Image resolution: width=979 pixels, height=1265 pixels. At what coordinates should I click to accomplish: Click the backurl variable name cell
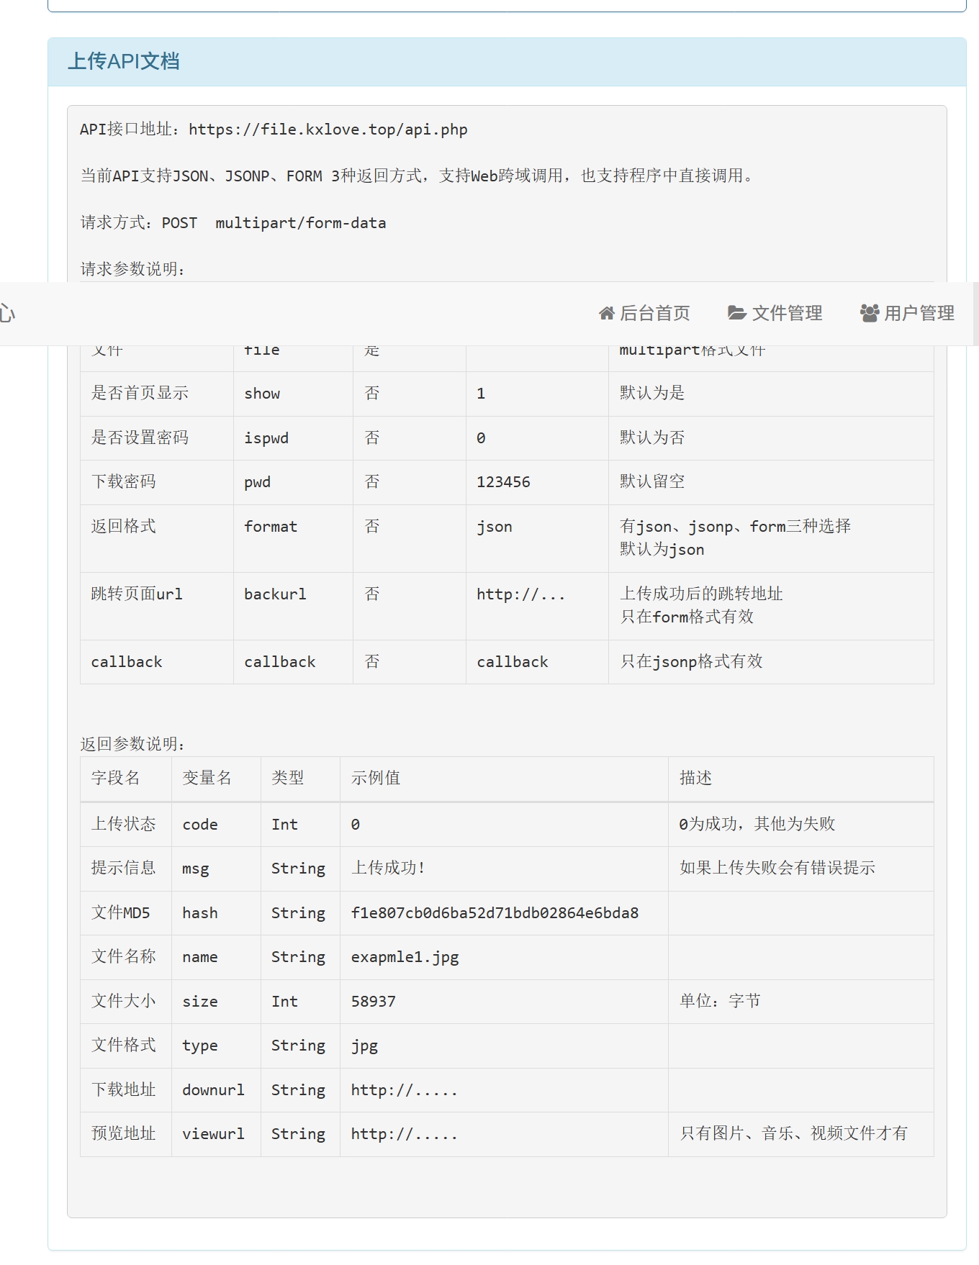[x=275, y=594]
